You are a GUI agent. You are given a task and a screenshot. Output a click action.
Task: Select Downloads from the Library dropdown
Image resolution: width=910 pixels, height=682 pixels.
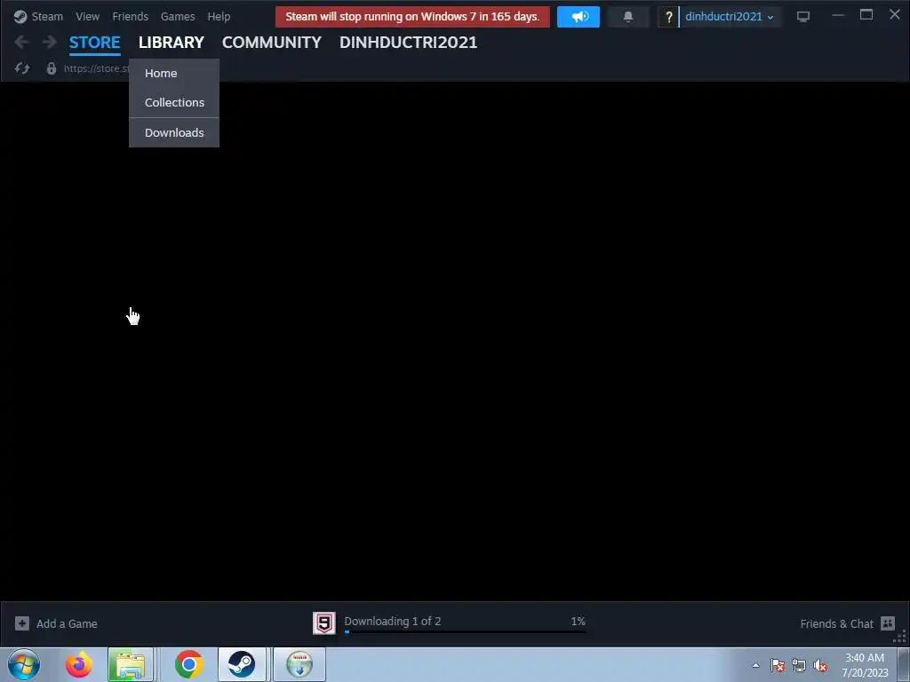pyautogui.click(x=174, y=133)
